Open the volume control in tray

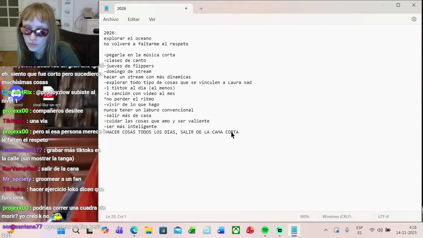(380, 230)
